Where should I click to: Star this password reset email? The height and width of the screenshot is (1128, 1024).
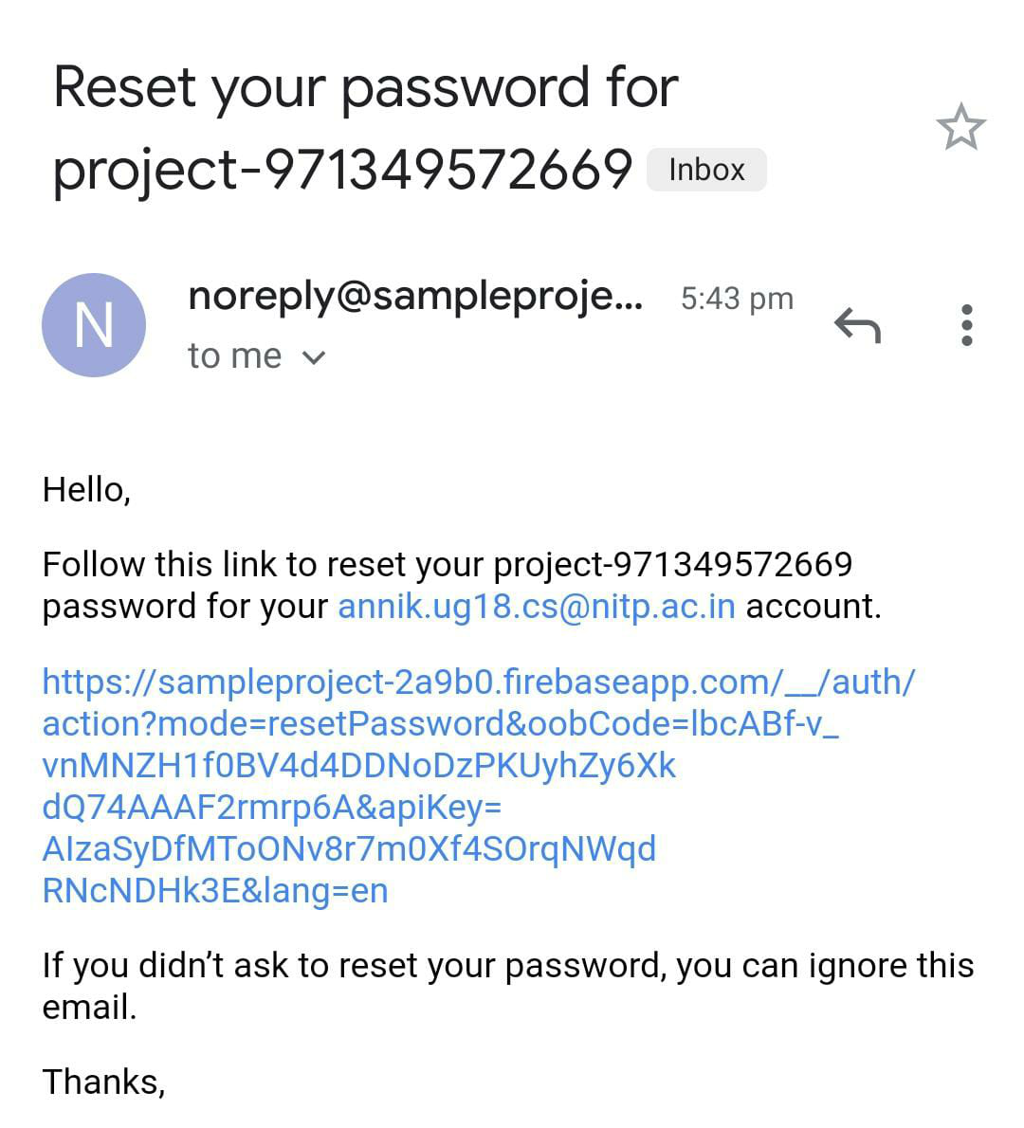[x=960, y=127]
